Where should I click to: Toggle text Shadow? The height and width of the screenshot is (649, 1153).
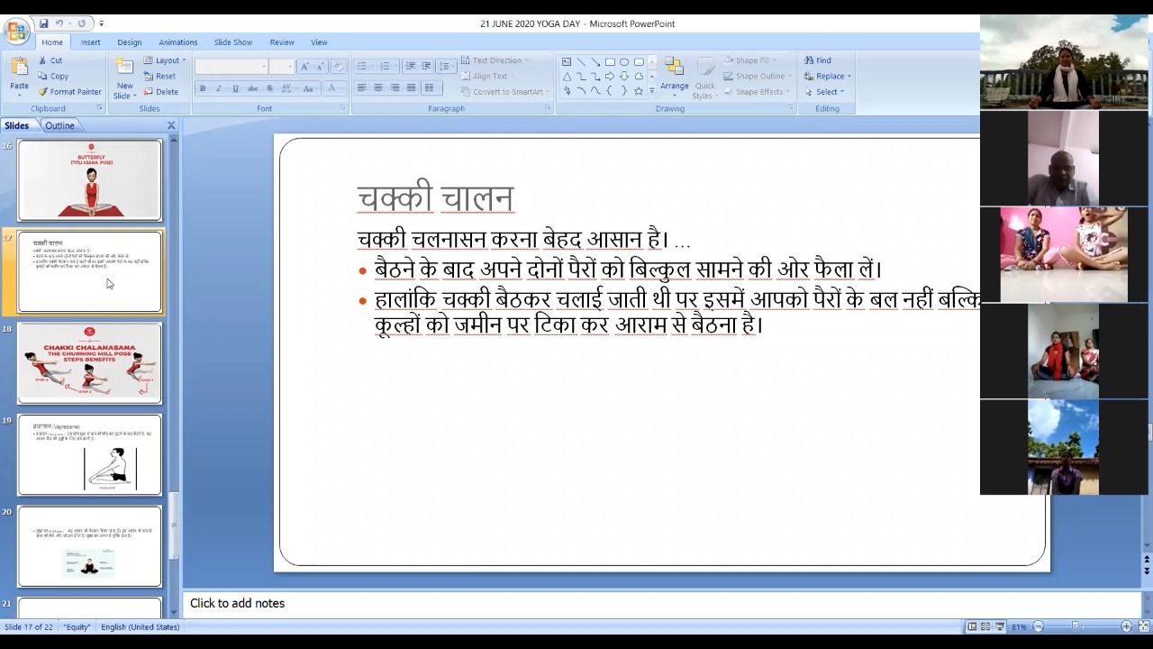point(270,88)
